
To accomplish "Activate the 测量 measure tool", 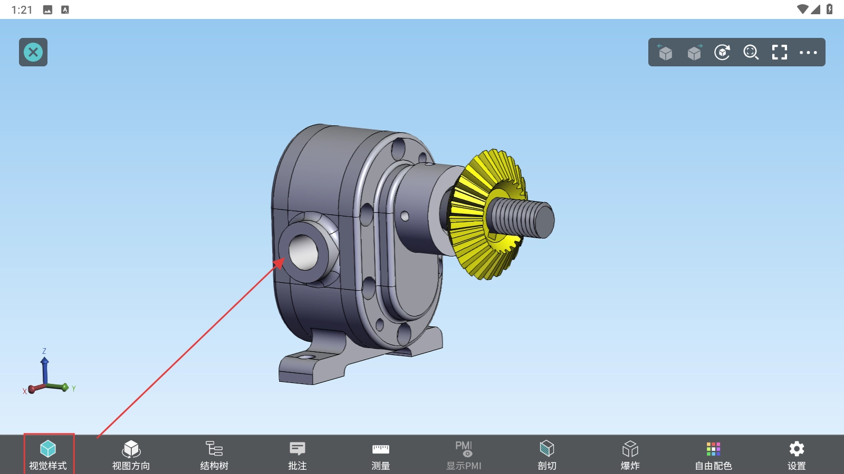I will [380, 455].
